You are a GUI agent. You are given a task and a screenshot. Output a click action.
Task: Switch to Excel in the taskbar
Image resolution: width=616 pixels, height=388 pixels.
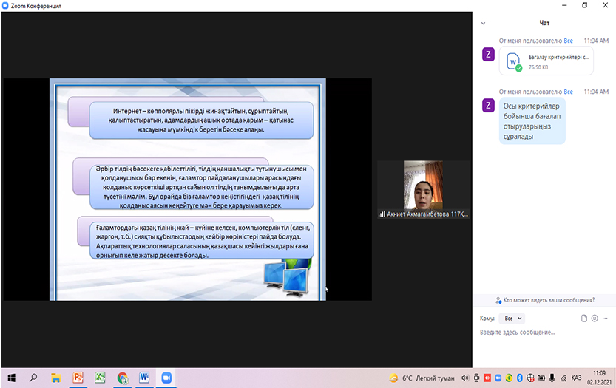(x=100, y=378)
